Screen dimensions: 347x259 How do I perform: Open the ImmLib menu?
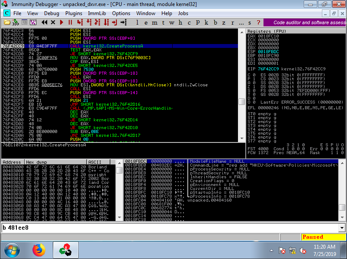click(x=97, y=13)
